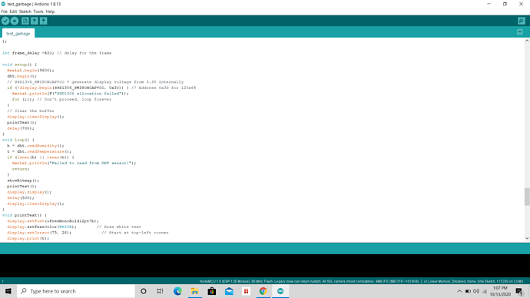Click the 'display.setTextColor(WHITE);' line
Image resolution: width=530 pixels, height=298 pixels.
(x=41, y=227)
